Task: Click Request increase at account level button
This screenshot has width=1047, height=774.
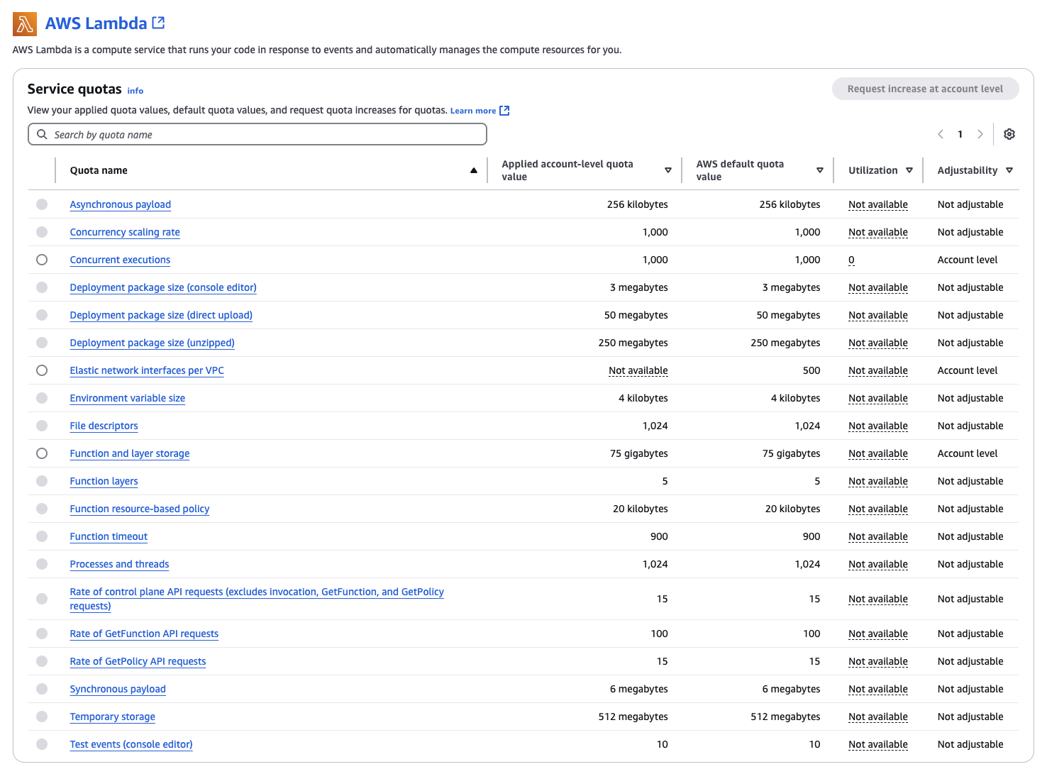Action: (x=925, y=89)
